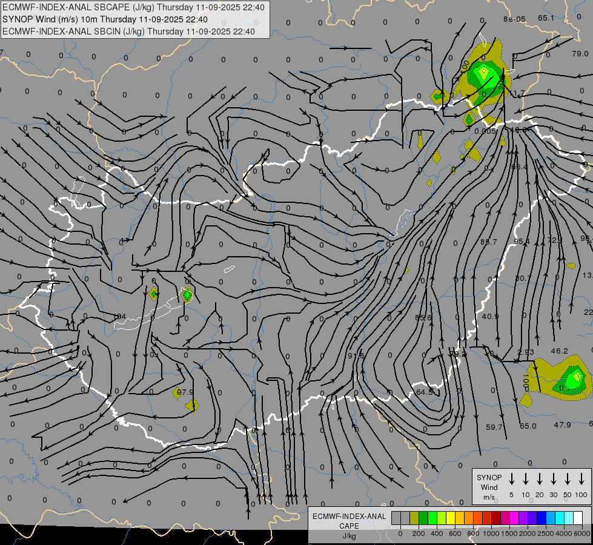Click the '46.2' value on the map
Screen dimensions: 593x545
tap(559, 351)
